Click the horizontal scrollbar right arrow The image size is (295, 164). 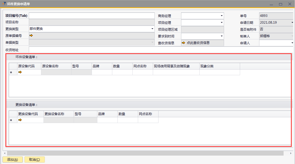(291, 153)
